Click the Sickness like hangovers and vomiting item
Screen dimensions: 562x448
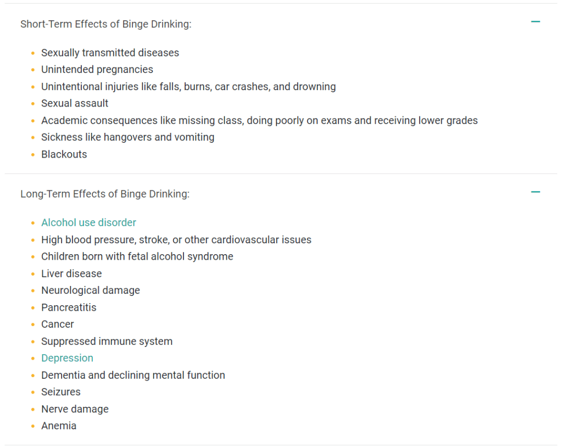[x=127, y=137]
